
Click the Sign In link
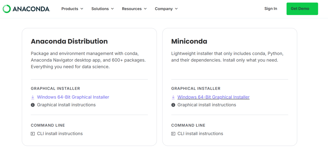[271, 9]
